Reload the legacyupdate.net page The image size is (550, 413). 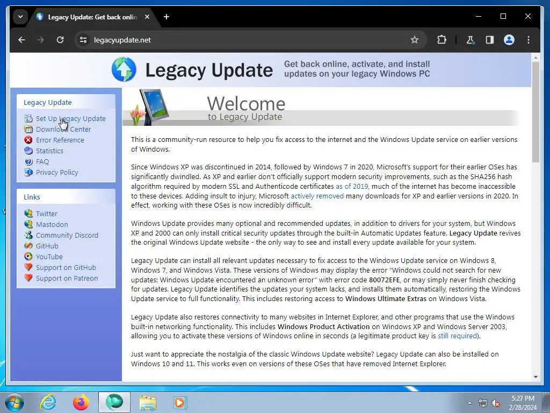tap(60, 40)
